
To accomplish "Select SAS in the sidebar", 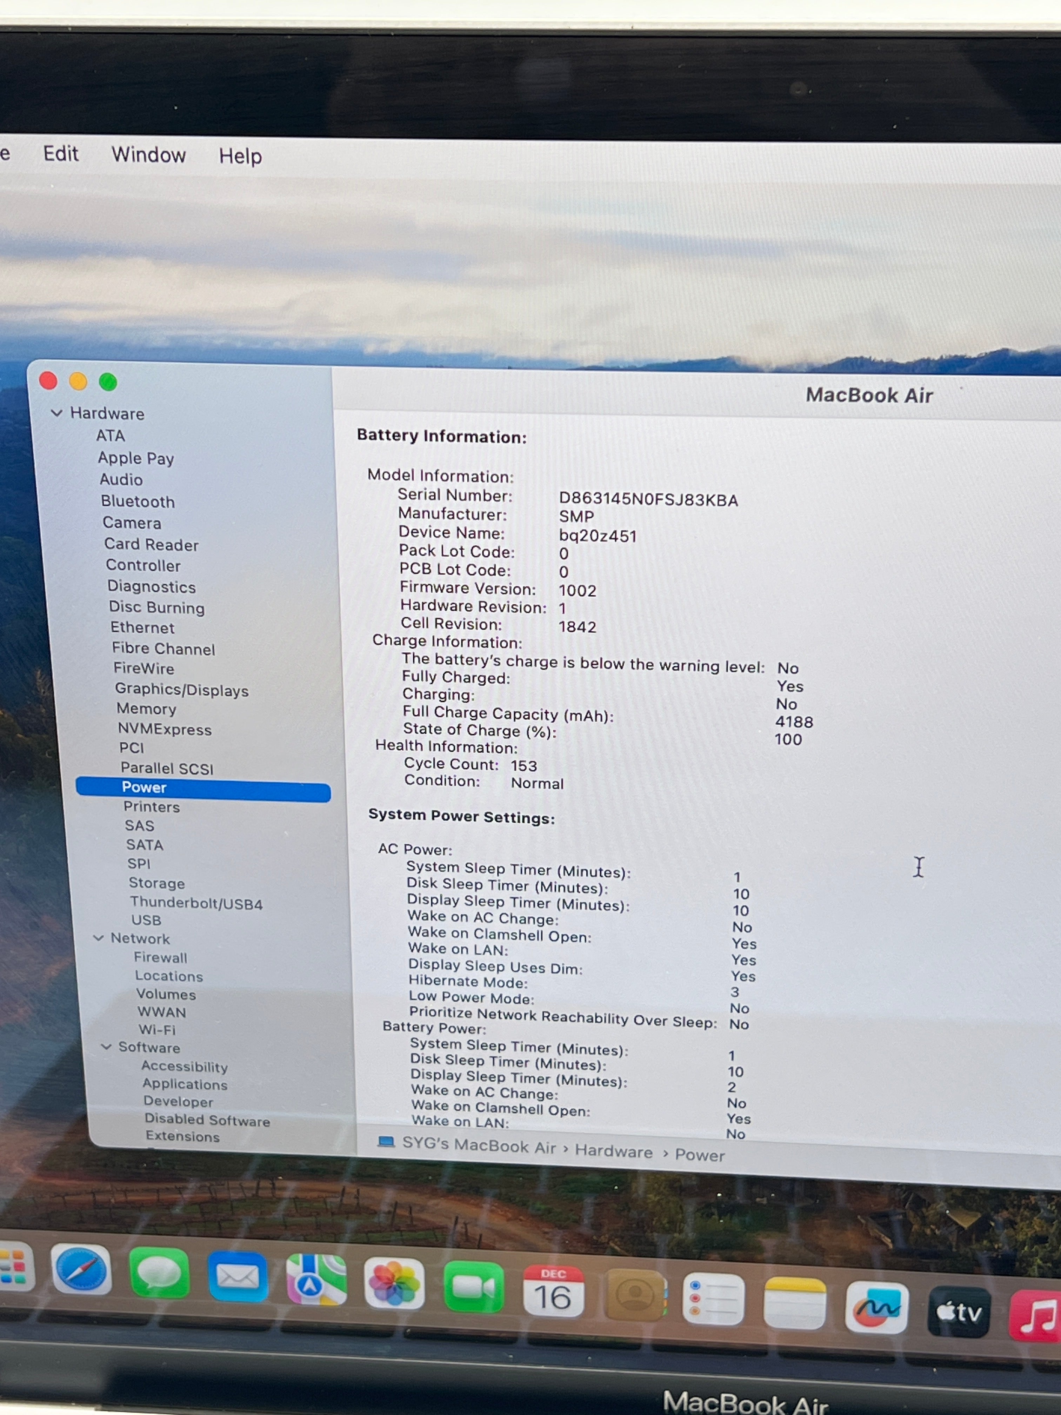I will [x=139, y=826].
